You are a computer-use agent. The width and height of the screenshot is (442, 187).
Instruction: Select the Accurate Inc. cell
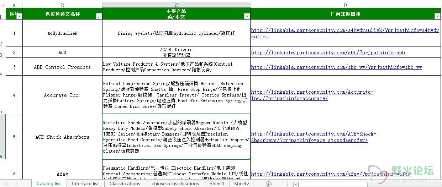tap(62, 95)
